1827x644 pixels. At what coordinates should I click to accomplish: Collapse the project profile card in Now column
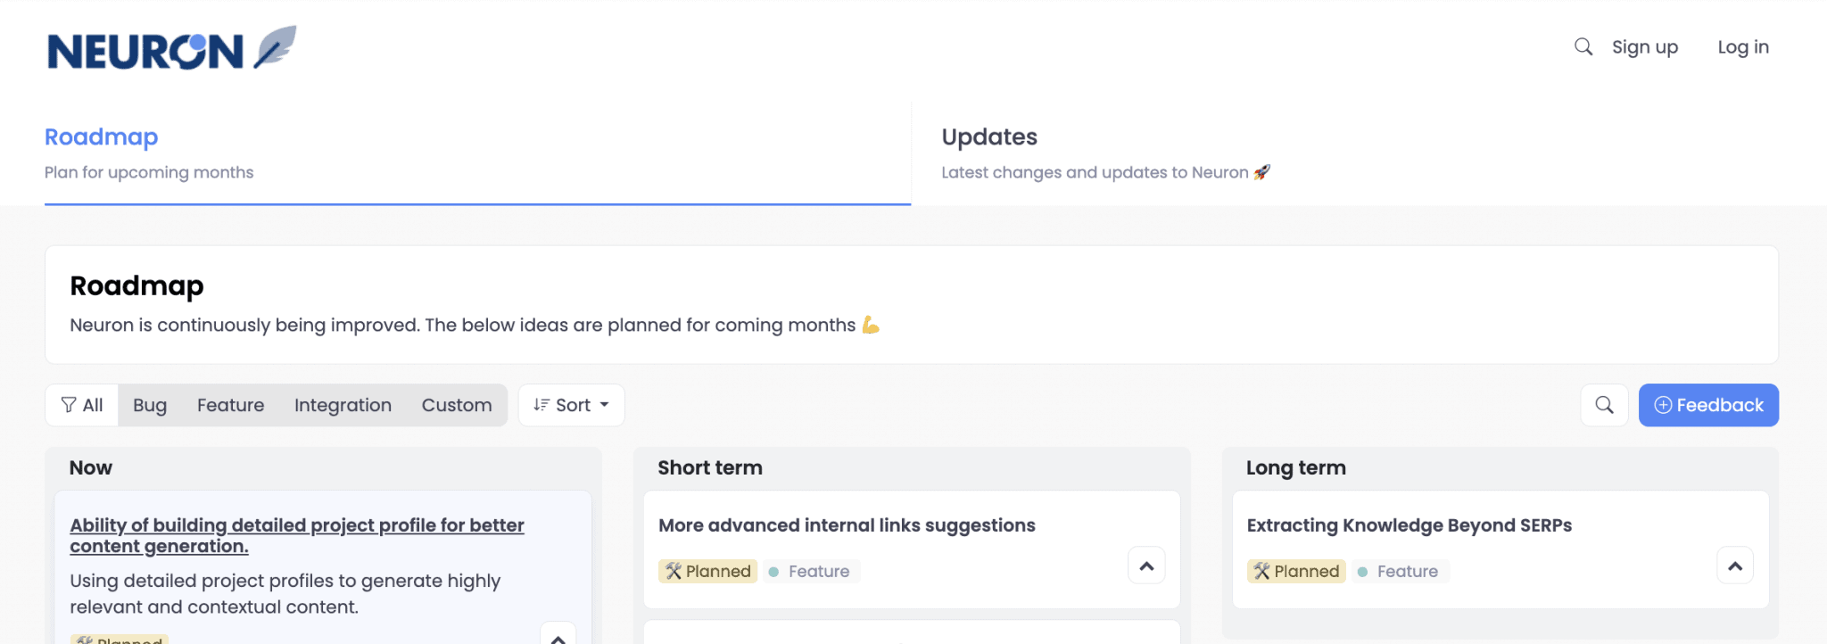pyautogui.click(x=558, y=635)
